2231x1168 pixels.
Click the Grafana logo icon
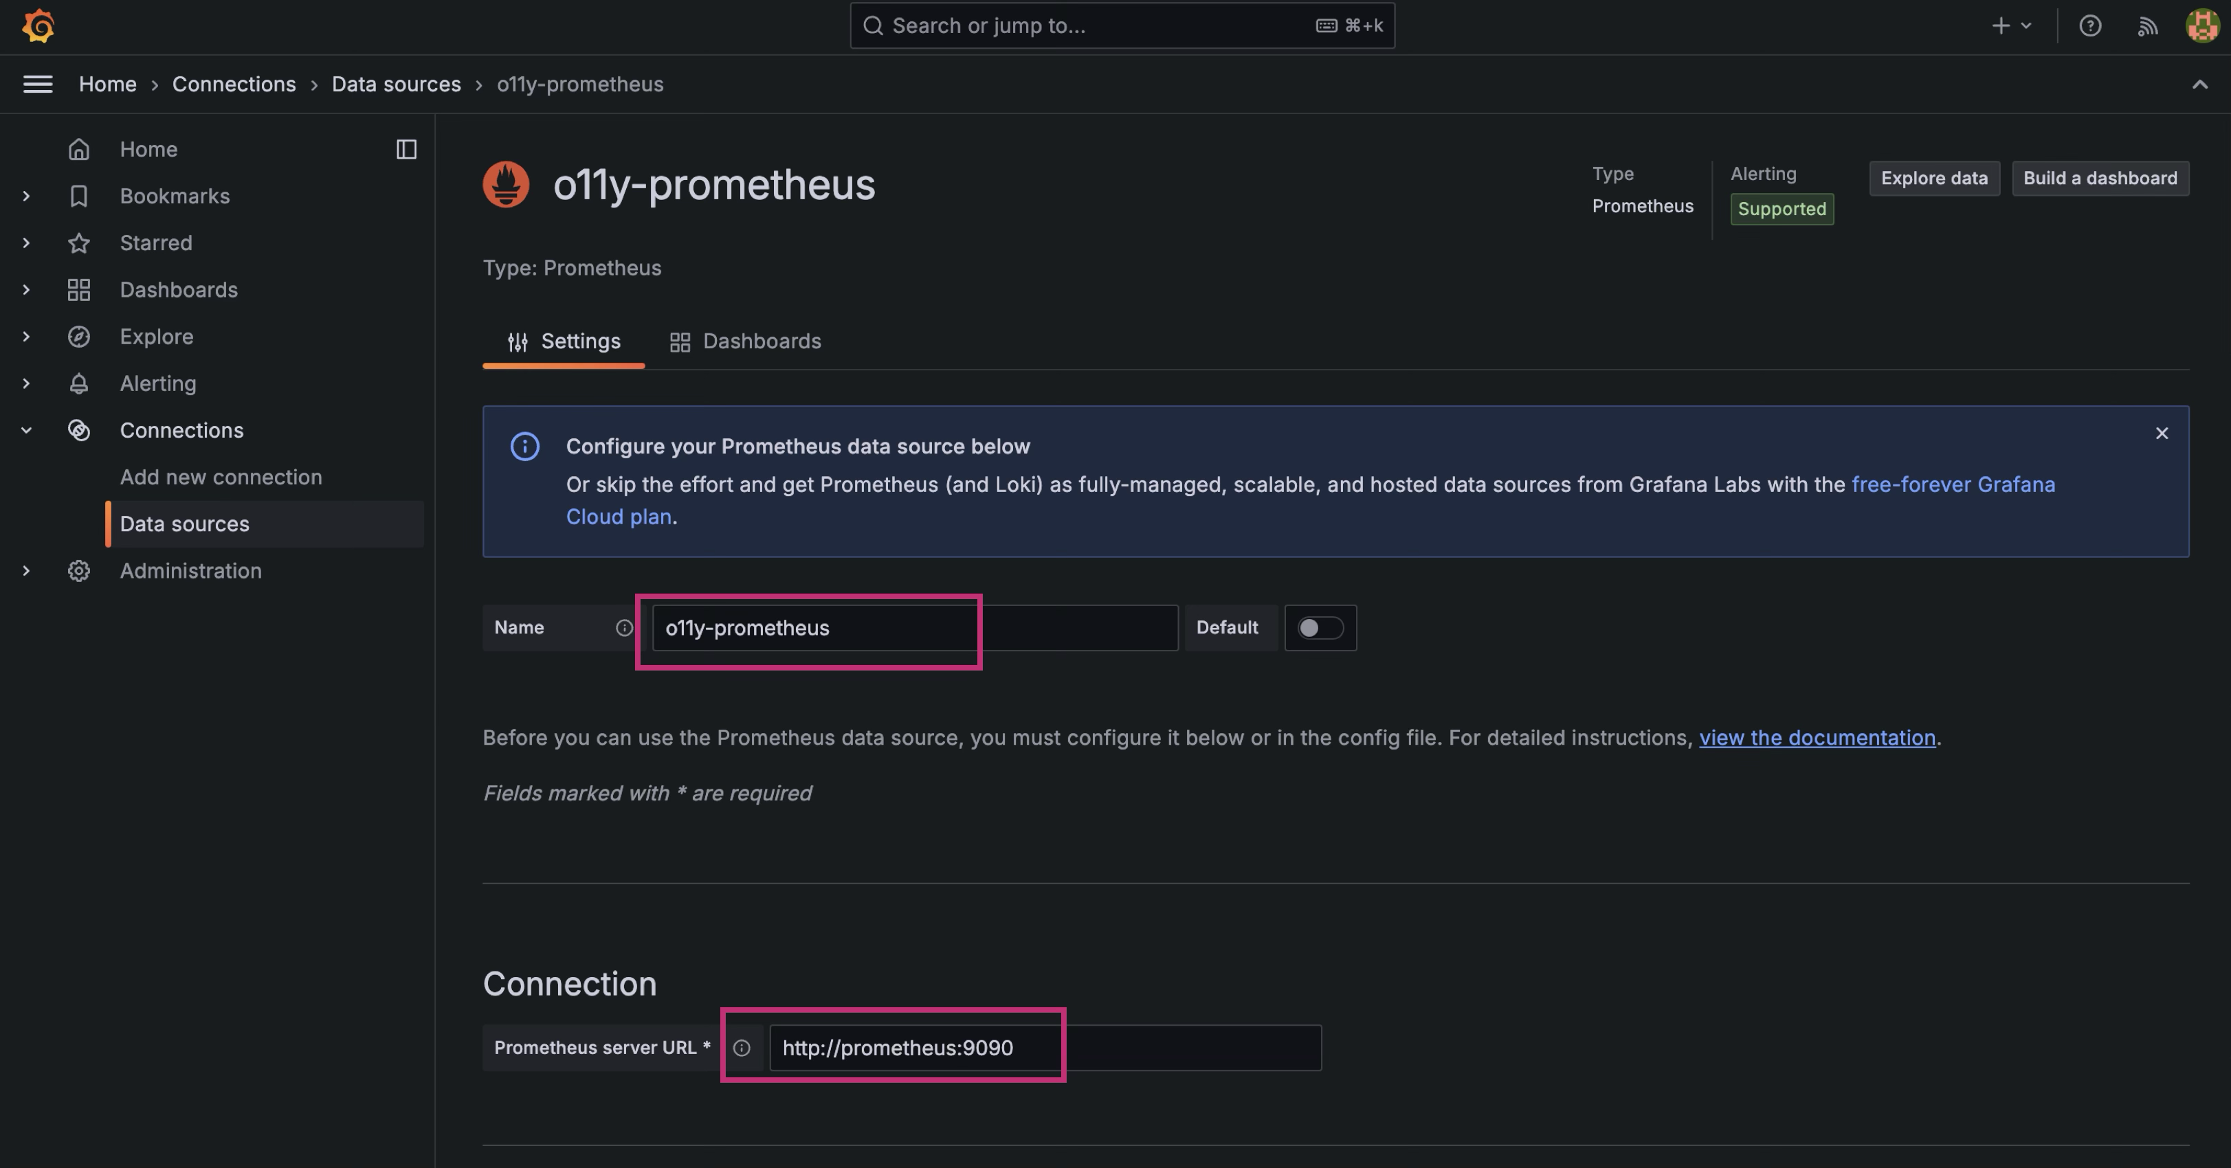[x=38, y=26]
